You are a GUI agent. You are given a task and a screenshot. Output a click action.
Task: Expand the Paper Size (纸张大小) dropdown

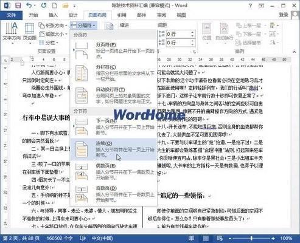(x=53, y=34)
